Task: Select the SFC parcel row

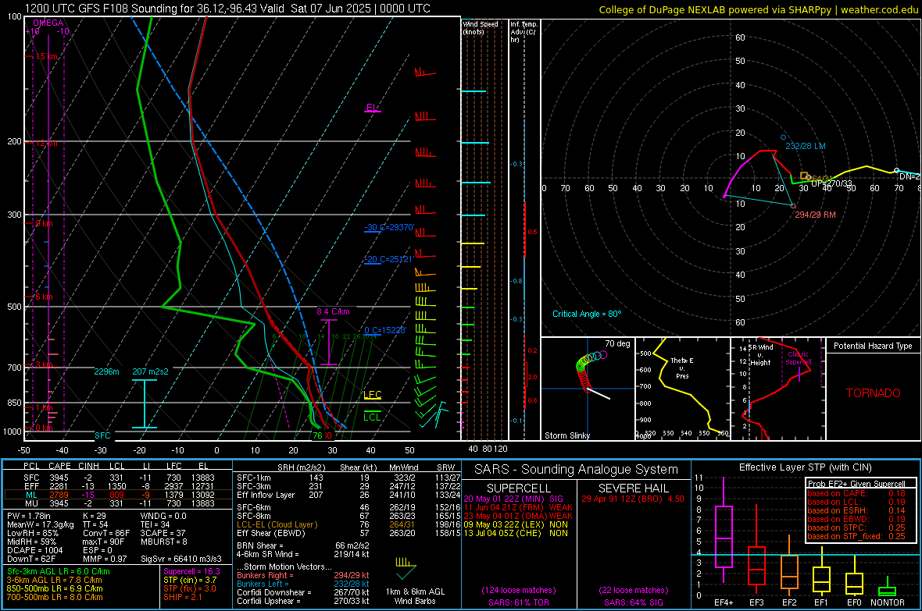Action: [118, 478]
